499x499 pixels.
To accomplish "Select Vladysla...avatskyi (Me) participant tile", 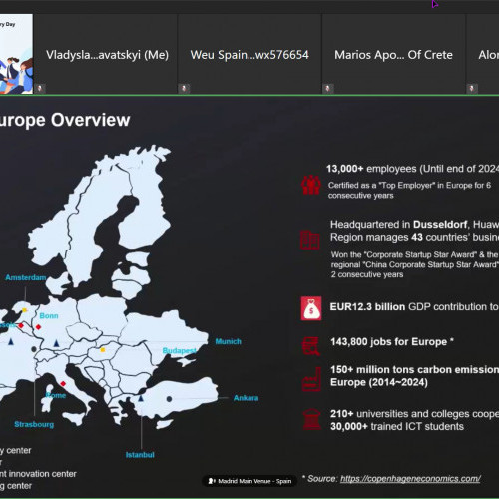I will click(x=105, y=54).
